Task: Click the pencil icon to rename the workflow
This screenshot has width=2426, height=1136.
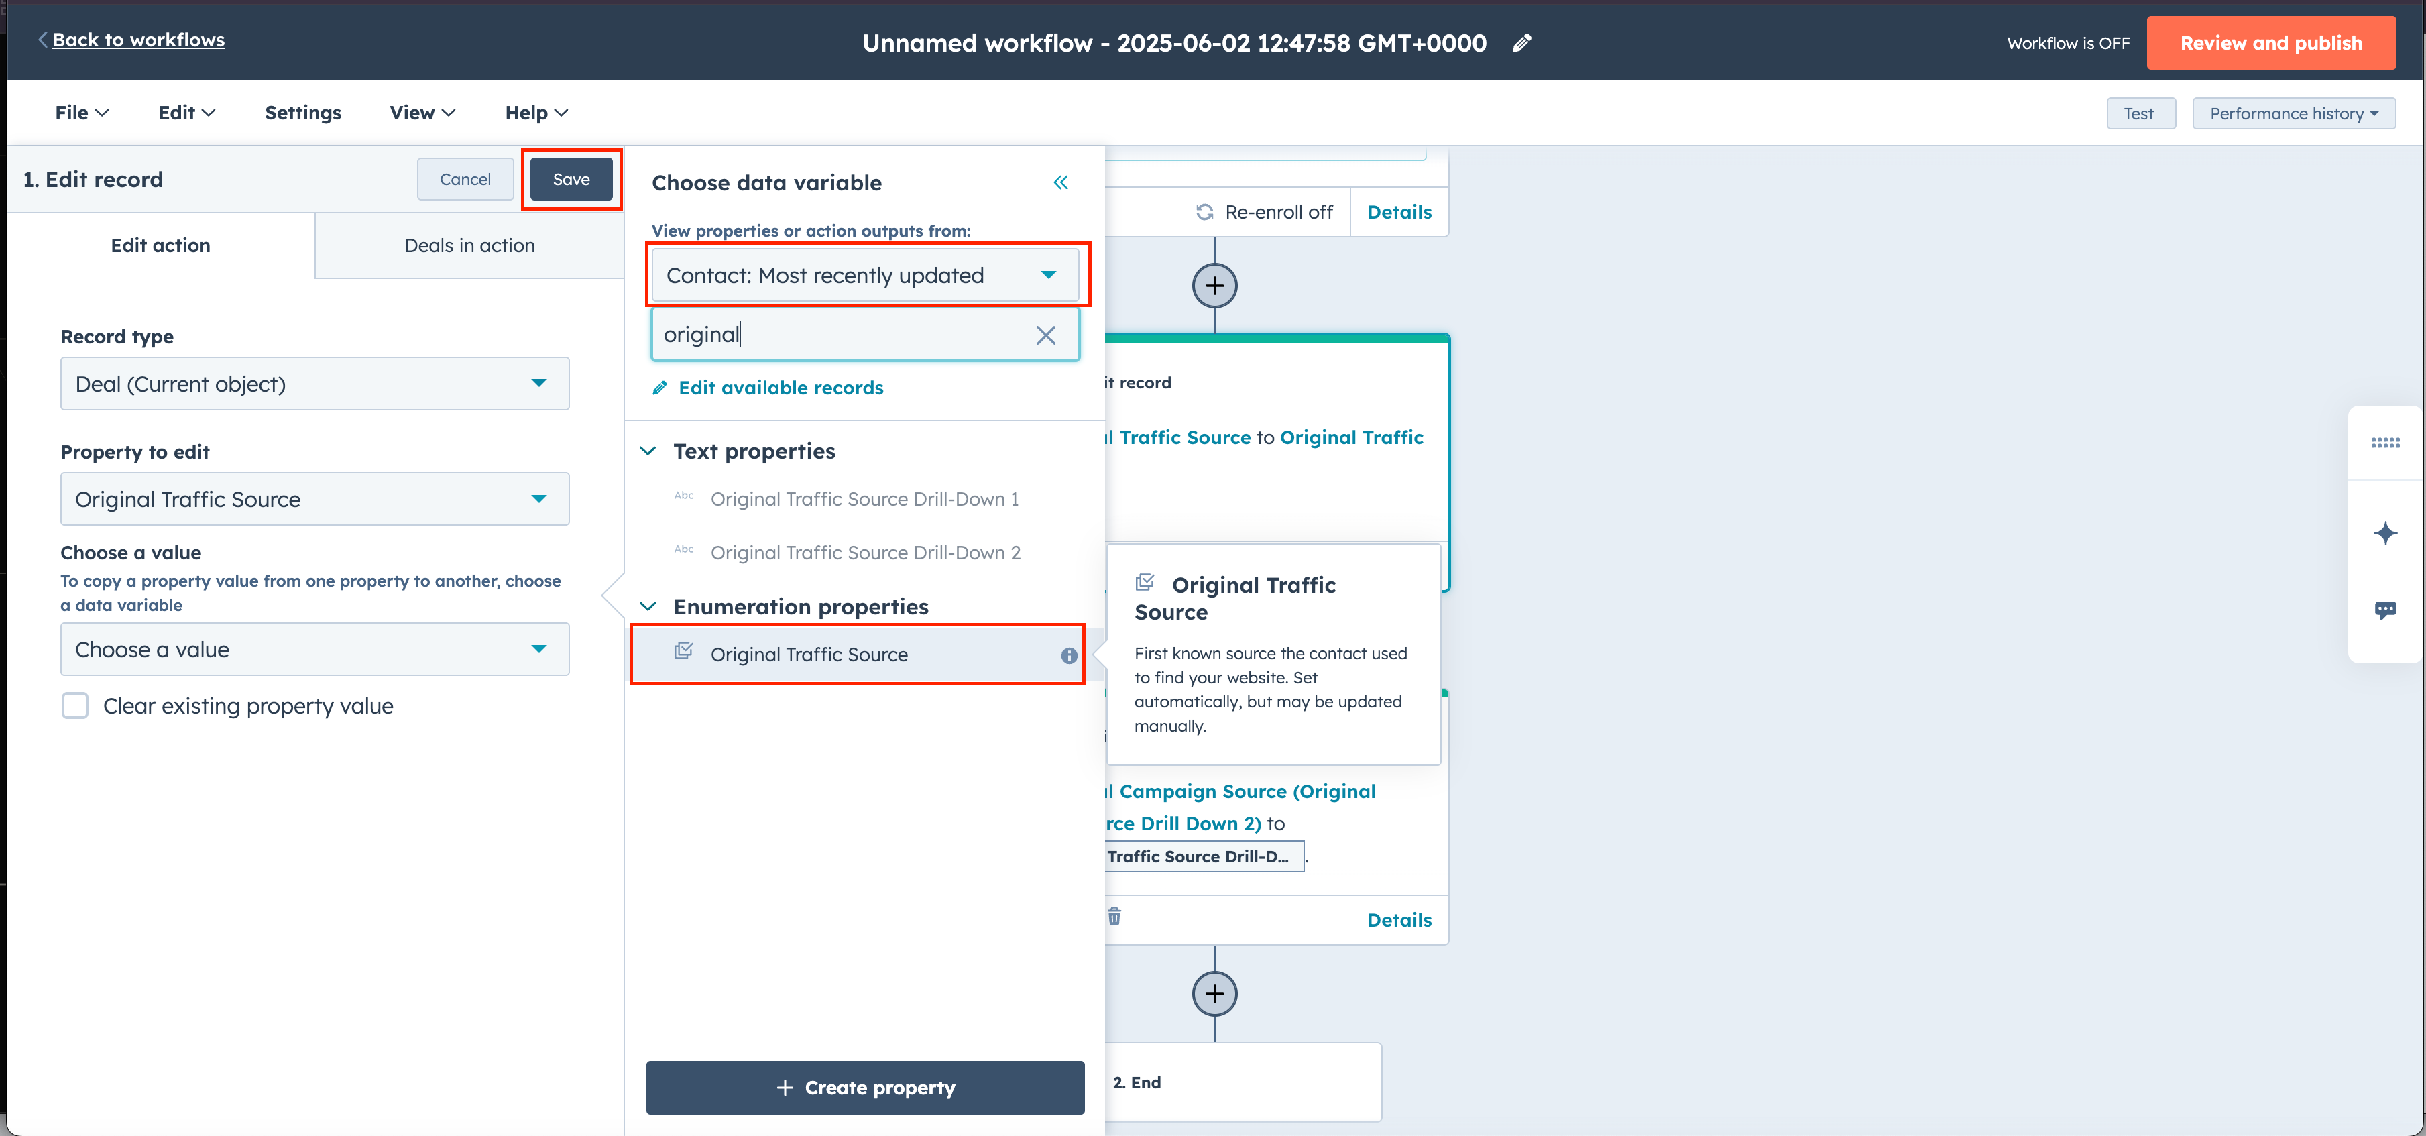Action: tap(1521, 44)
